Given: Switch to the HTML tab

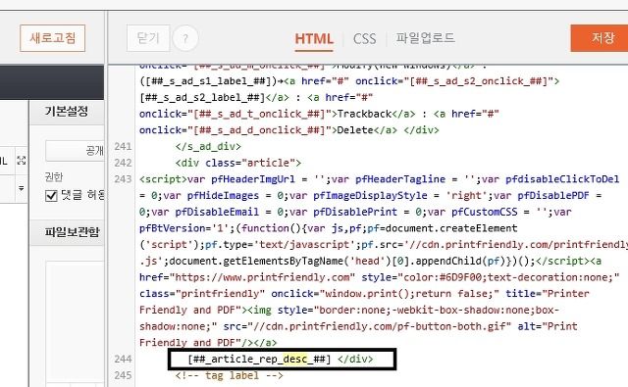Looking at the screenshot, I should [x=314, y=39].
